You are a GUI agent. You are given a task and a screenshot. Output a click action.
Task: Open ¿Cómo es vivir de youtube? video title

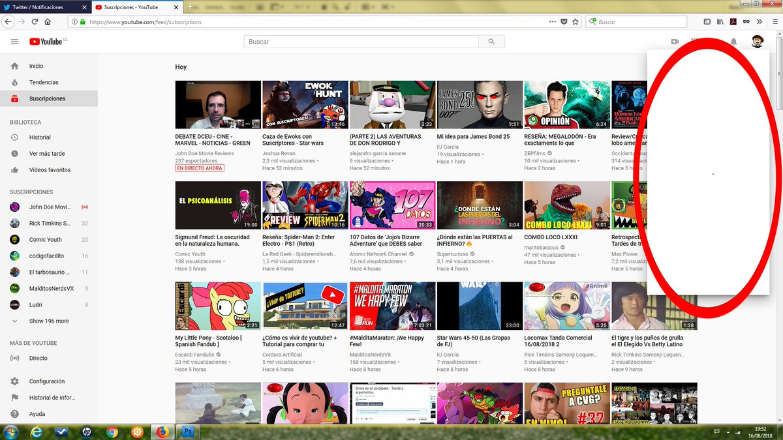click(x=300, y=341)
